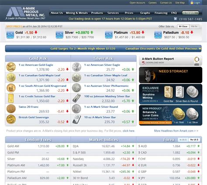The image size is (207, 185).
Task: Click the Russell 2k row label
Action: 80,165
